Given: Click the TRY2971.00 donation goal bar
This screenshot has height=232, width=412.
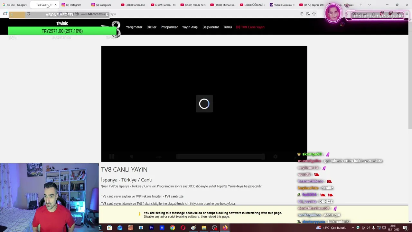Looking at the screenshot, I should tap(62, 31).
